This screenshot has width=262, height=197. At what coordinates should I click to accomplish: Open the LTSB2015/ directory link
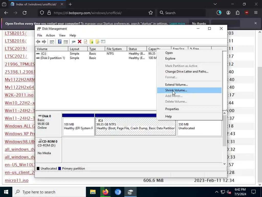pos(16,33)
